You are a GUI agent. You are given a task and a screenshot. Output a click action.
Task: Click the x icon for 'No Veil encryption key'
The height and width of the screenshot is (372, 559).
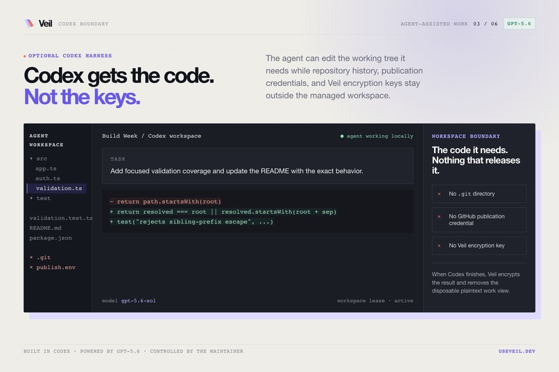click(439, 246)
